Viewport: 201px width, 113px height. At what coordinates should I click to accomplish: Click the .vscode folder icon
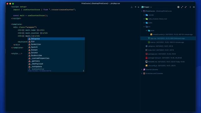coord(147,15)
